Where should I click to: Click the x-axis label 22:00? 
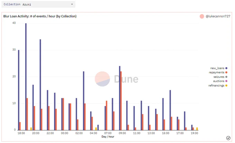50,133
